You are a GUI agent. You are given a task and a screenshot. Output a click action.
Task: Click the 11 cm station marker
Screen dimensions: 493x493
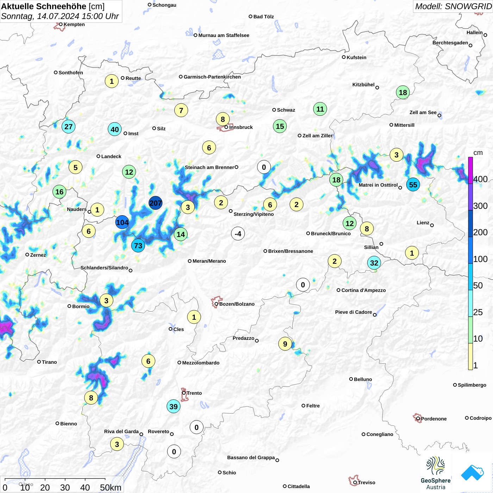pos(320,109)
